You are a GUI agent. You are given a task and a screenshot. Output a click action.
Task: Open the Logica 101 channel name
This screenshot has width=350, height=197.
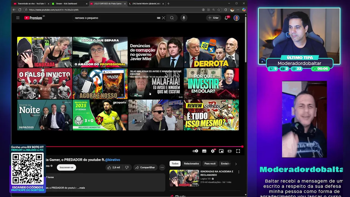(206, 179)
